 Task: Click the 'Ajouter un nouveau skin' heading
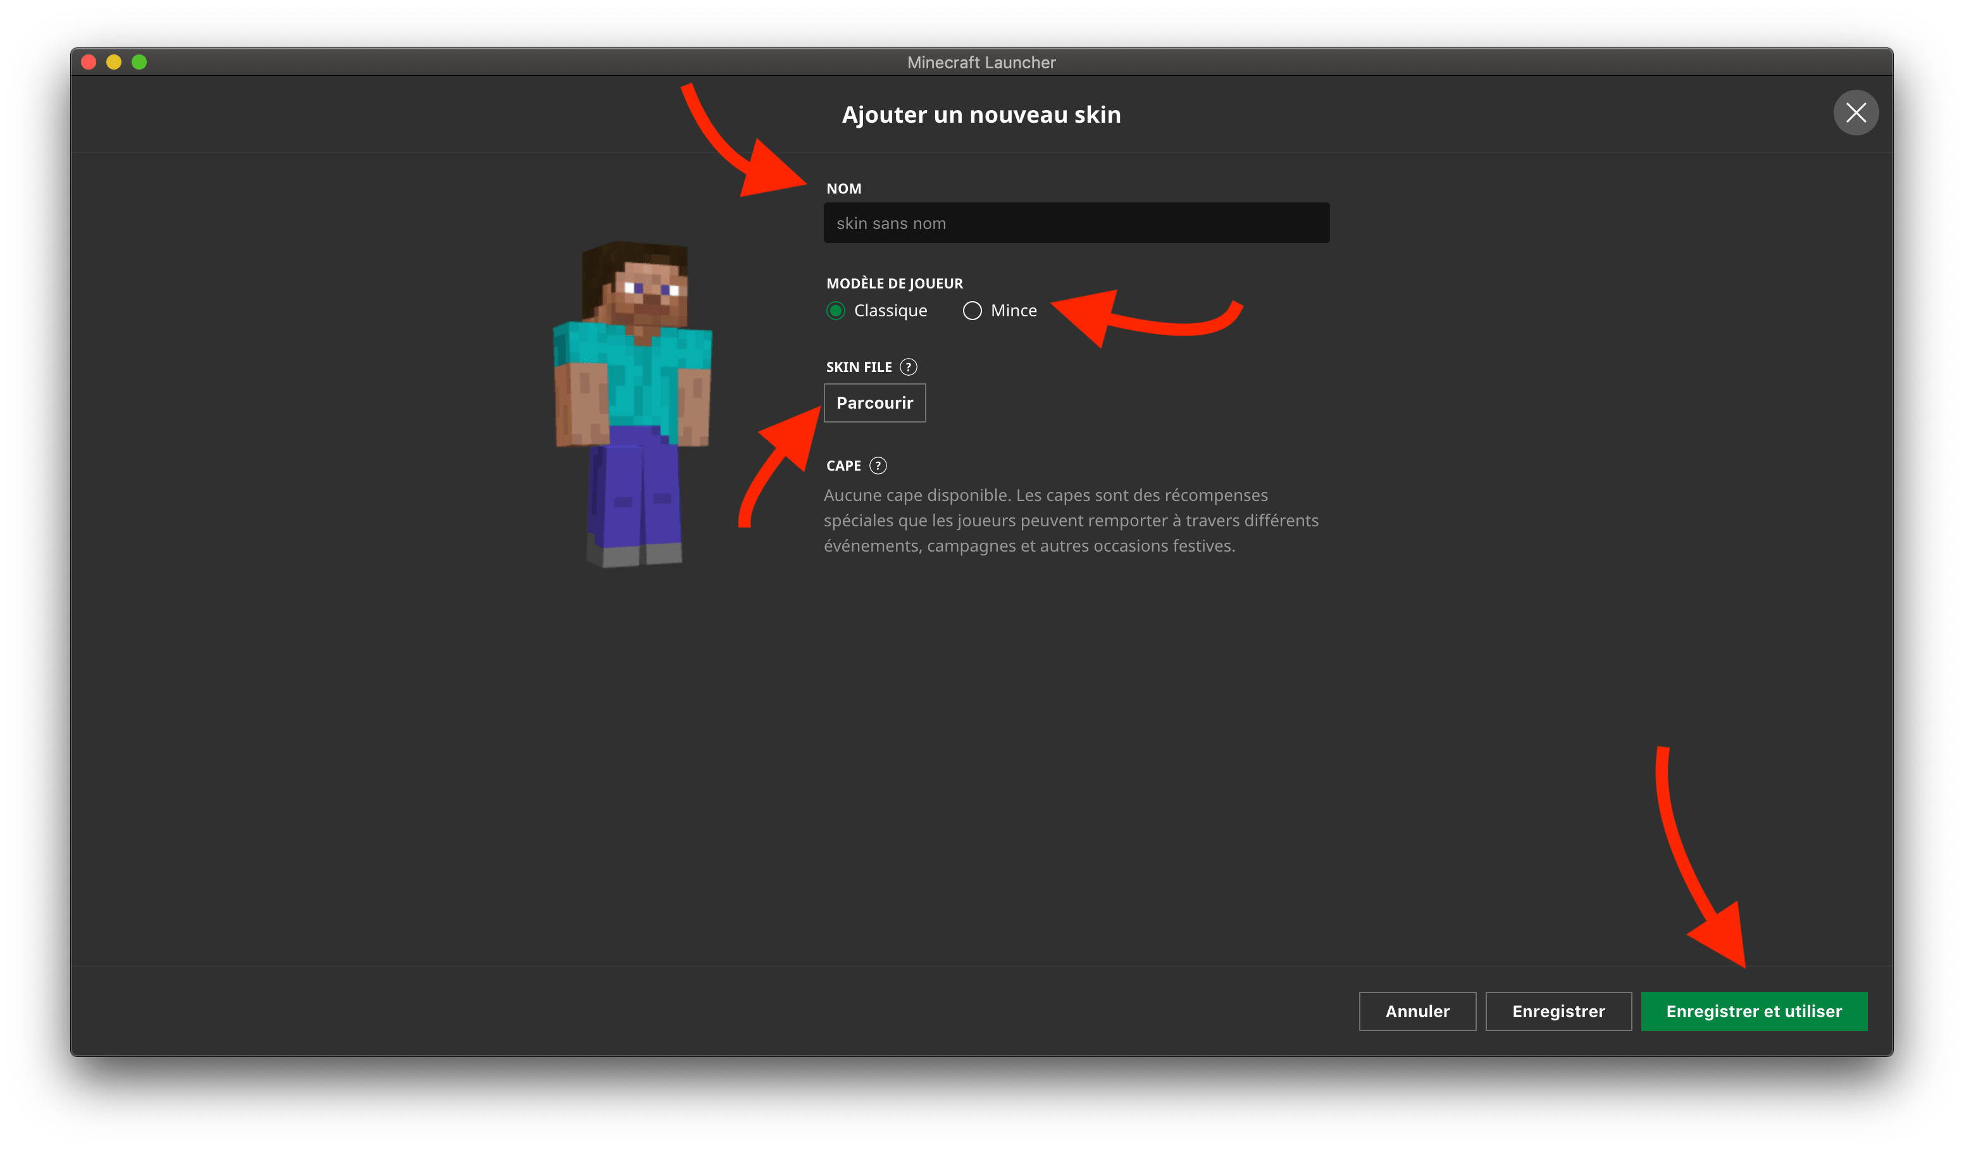click(981, 114)
